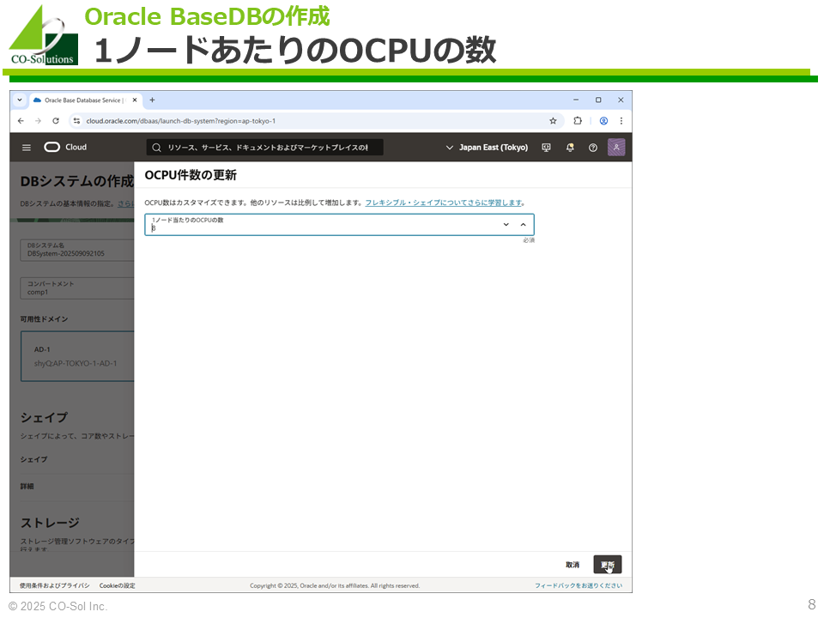Click the ストレージ section heading
Screen dimensions: 824x618
[x=50, y=523]
